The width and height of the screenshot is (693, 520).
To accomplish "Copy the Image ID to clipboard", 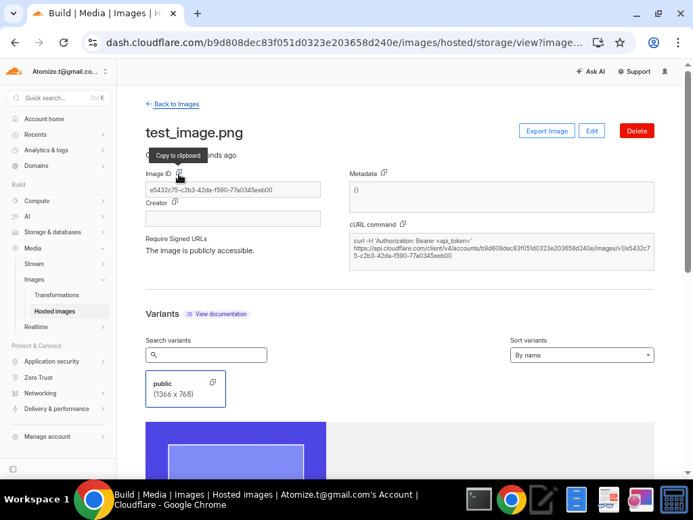I will tap(179, 174).
